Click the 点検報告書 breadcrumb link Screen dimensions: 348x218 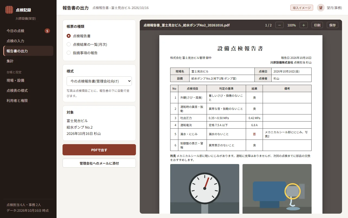(101, 8)
